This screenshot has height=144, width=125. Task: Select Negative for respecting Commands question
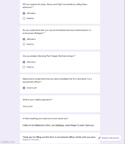24,18
